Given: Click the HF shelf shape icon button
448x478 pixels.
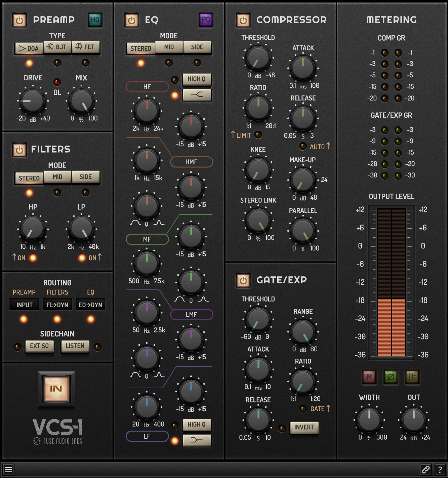Looking at the screenshot, I should tap(197, 95).
